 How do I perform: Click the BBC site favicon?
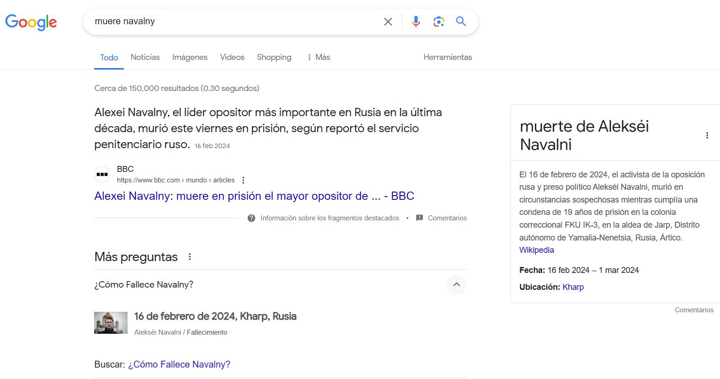[102, 175]
